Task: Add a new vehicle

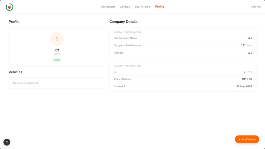Action: click(x=247, y=139)
